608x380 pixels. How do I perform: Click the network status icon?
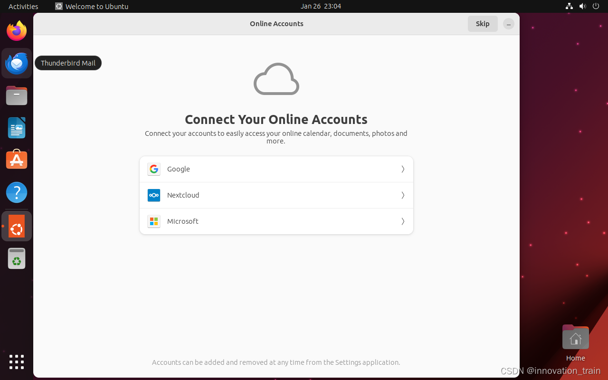pyautogui.click(x=569, y=6)
